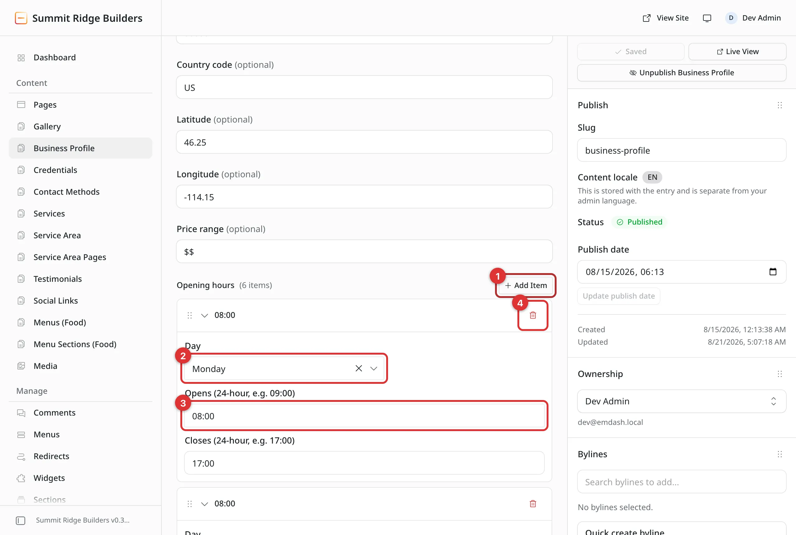Click Update publish date button
Screen dimensions: 796x535
tap(619, 296)
